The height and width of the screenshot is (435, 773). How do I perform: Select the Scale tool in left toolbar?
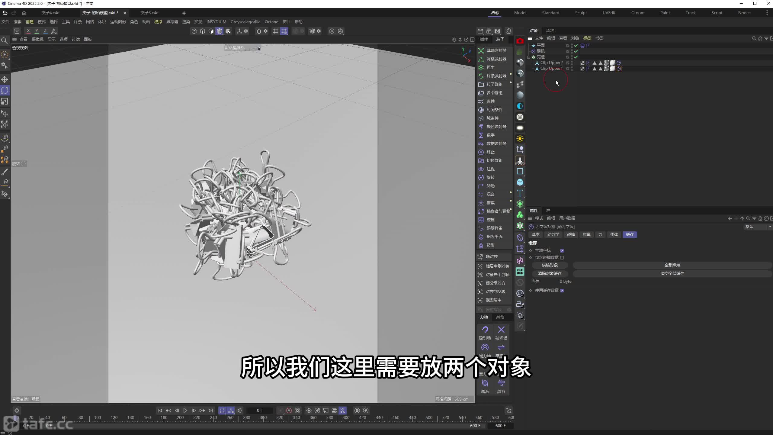[5, 101]
